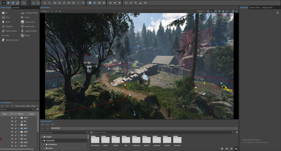
Task: Activate the Scale tool in the top toolbar
Action: 18,3
